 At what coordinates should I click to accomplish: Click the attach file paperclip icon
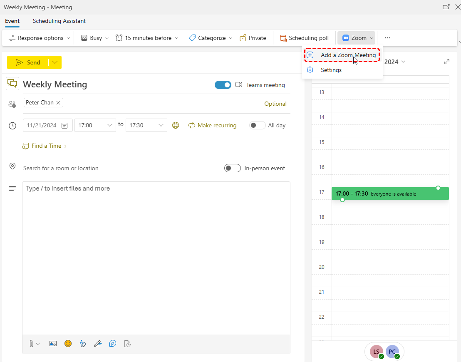click(32, 343)
